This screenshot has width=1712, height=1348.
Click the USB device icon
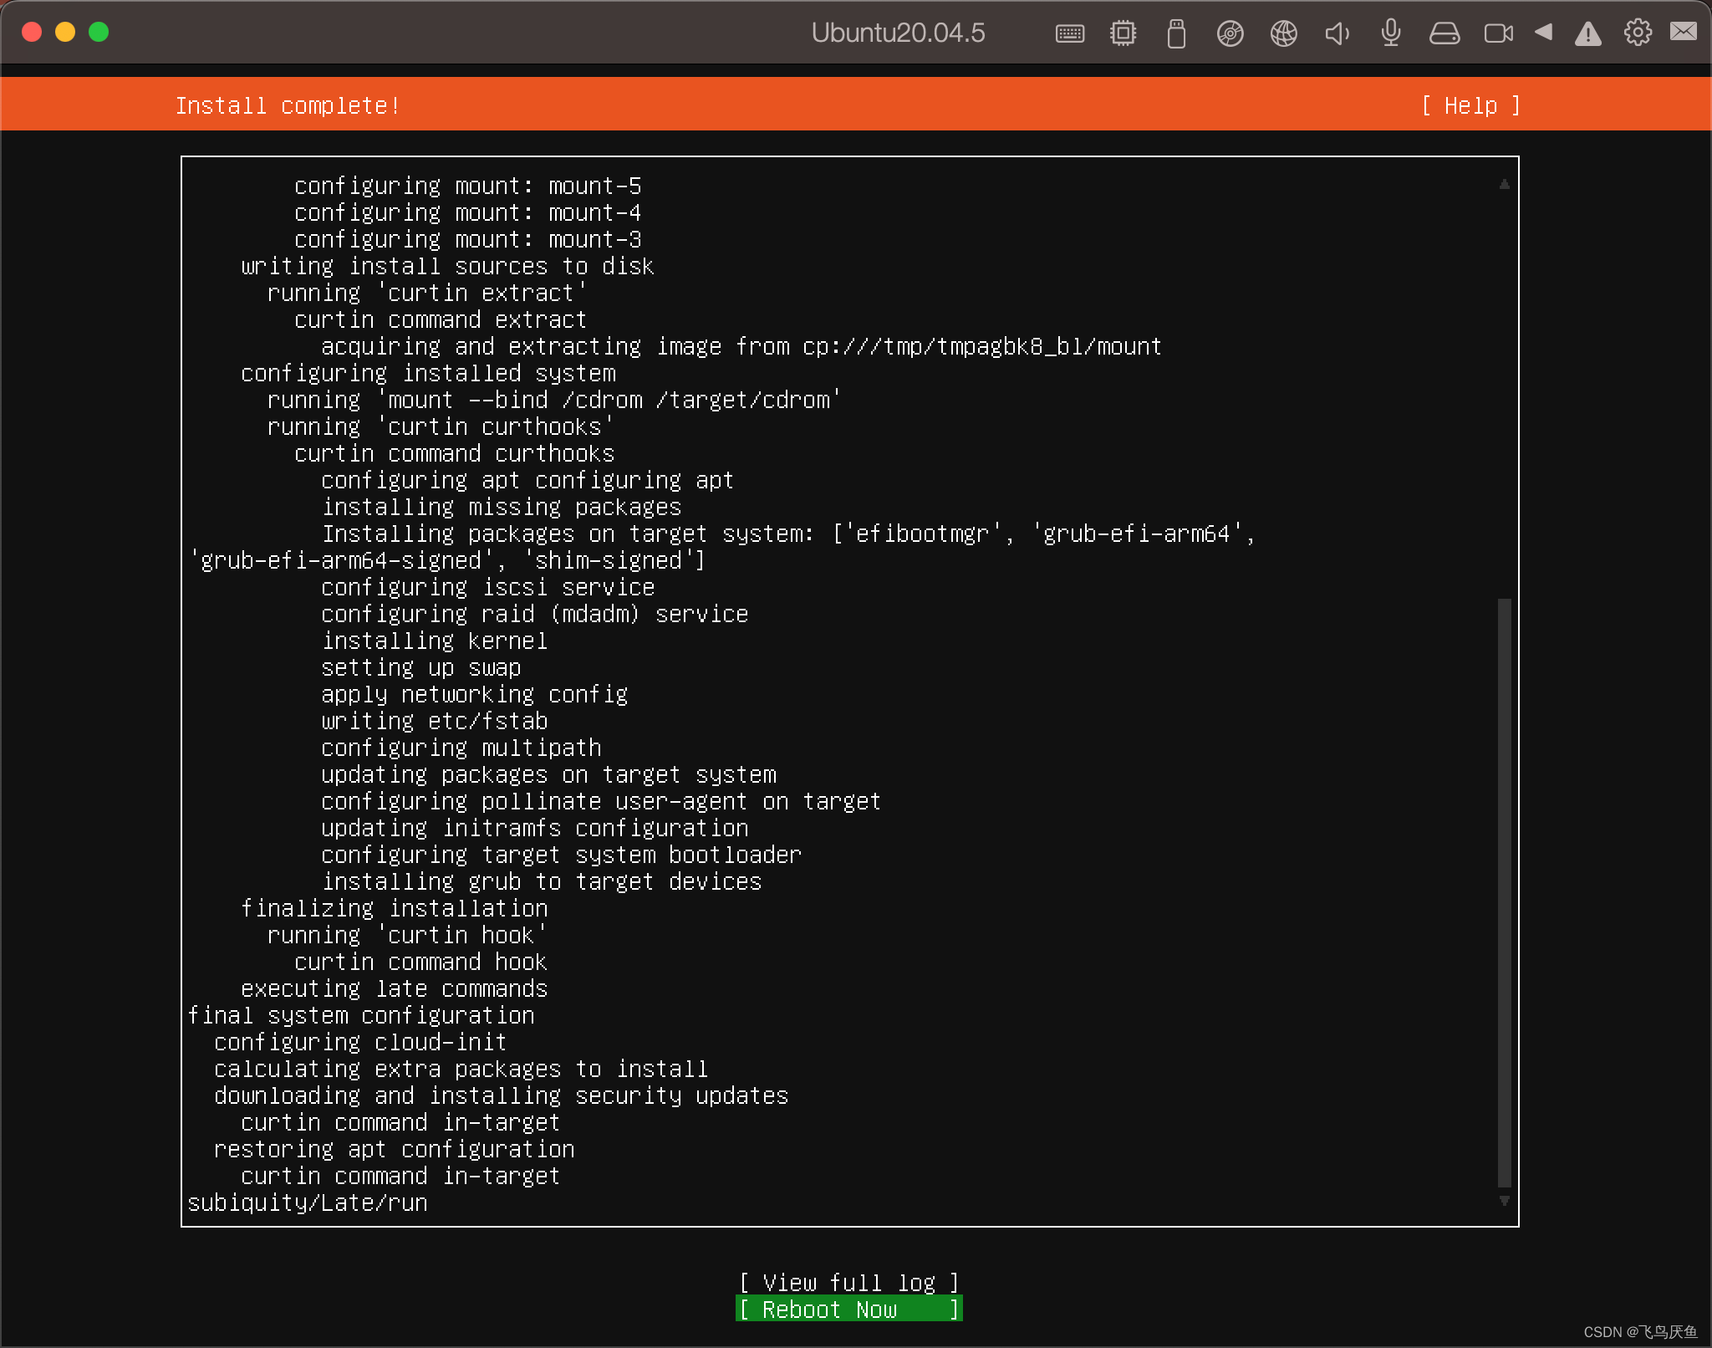(1176, 33)
